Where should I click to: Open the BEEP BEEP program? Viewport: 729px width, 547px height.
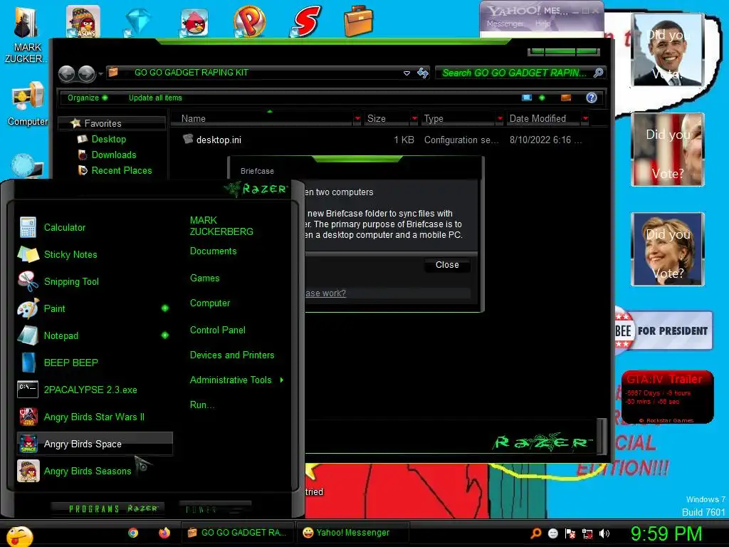coord(95,363)
